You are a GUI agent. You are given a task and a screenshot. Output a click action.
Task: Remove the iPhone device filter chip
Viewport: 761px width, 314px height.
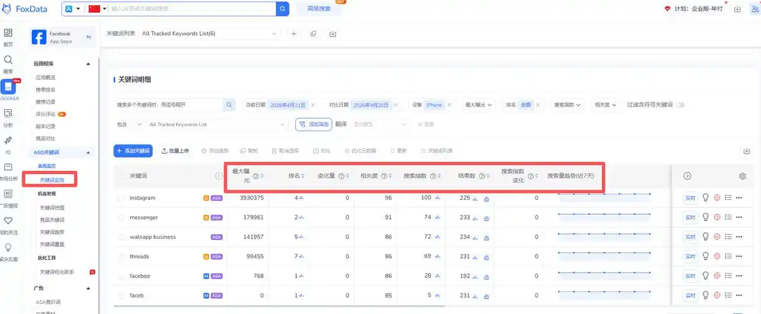pyautogui.click(x=449, y=105)
